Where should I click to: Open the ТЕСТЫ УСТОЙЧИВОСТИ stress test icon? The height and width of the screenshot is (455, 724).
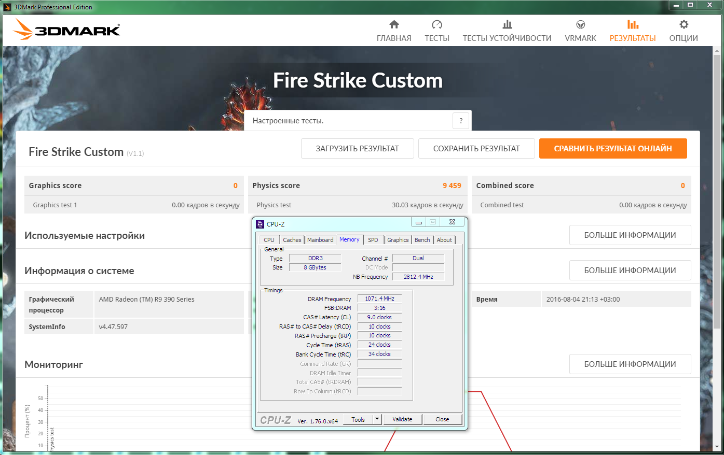pos(507,24)
